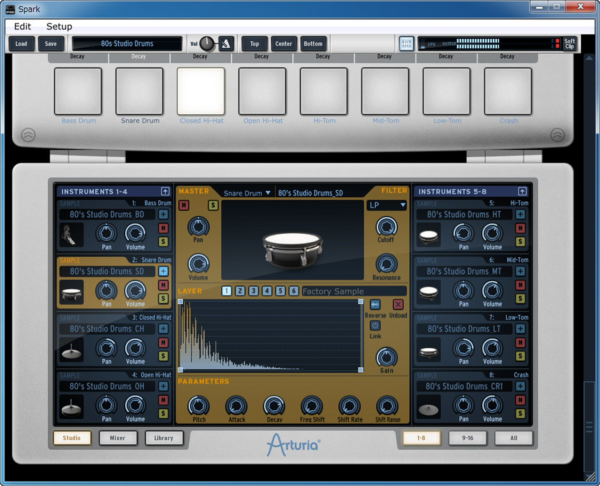The height and width of the screenshot is (486, 600).
Task: Select the Open Hi-Hat instrument thumbnail
Action: [x=72, y=407]
